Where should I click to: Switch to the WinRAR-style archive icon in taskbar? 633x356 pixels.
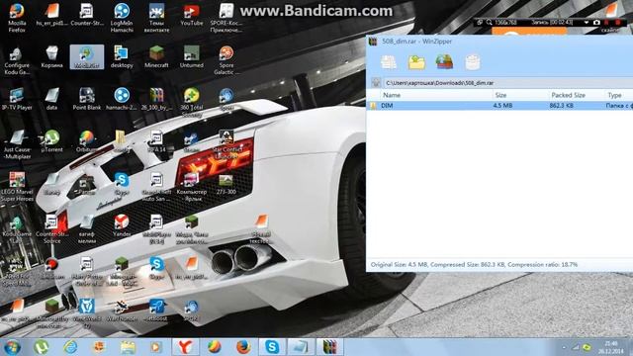(x=329, y=347)
